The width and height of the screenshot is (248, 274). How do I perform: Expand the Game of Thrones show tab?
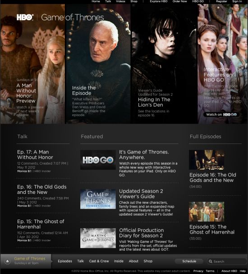pos(26,261)
